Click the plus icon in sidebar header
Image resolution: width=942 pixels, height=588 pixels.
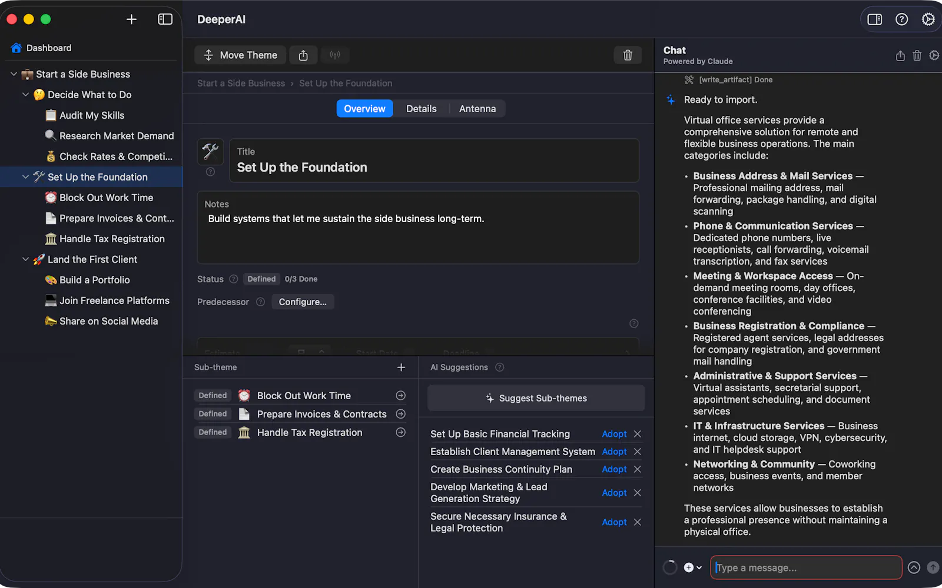[x=131, y=19]
